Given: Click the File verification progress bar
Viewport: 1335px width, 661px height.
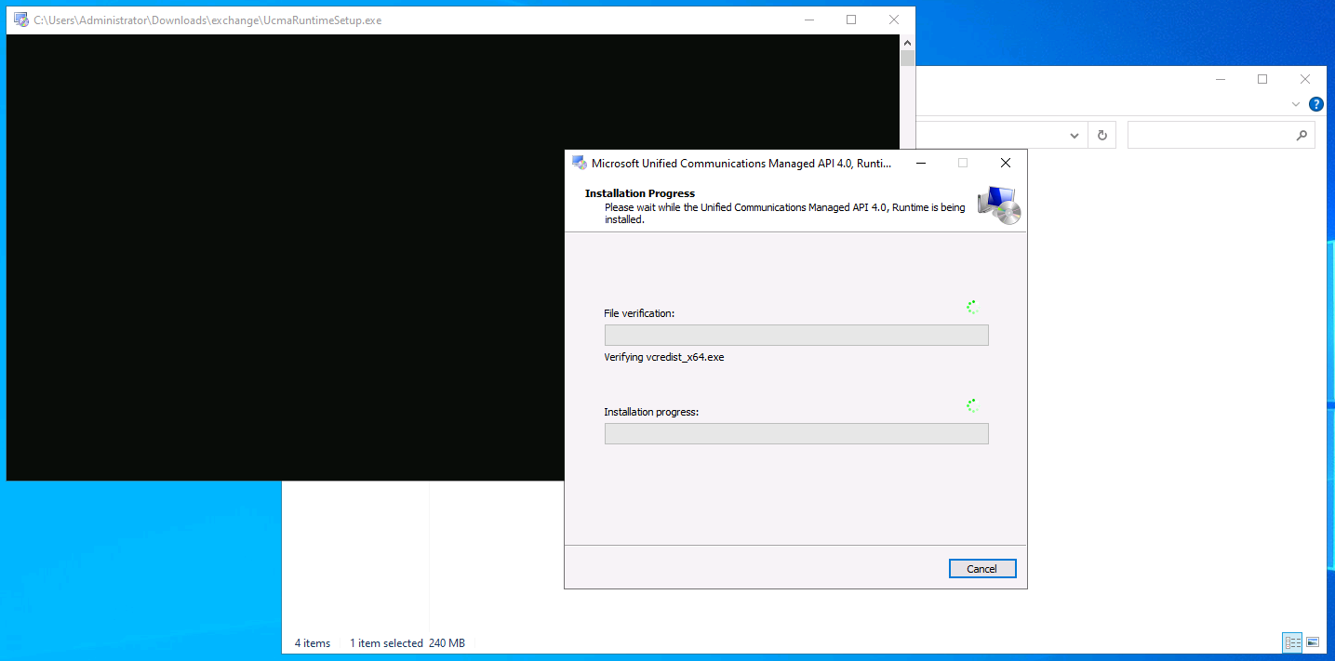Looking at the screenshot, I should pyautogui.click(x=796, y=336).
